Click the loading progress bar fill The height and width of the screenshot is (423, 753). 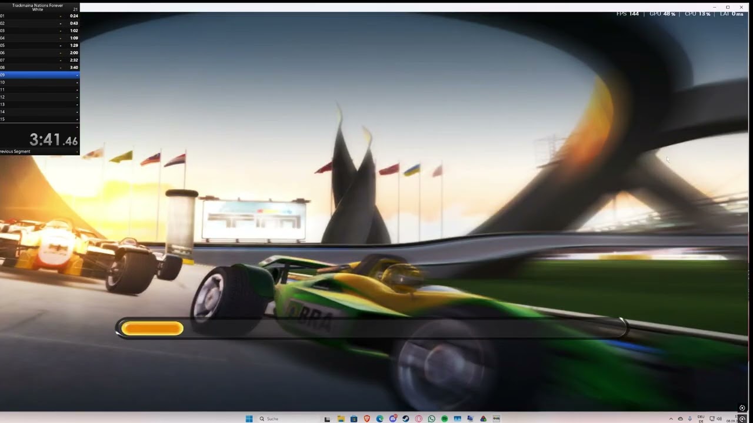pyautogui.click(x=152, y=328)
